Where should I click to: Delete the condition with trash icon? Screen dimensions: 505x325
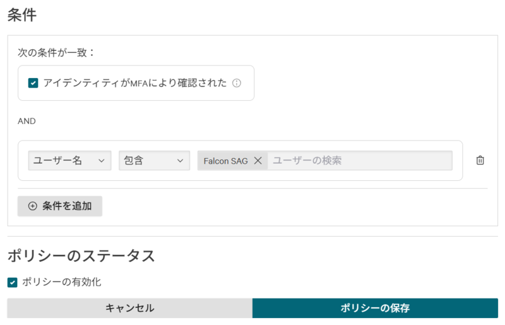click(480, 160)
